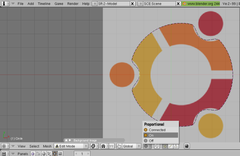Open the Add menu
Screen dimensions: 240x156
(x=31, y=4)
